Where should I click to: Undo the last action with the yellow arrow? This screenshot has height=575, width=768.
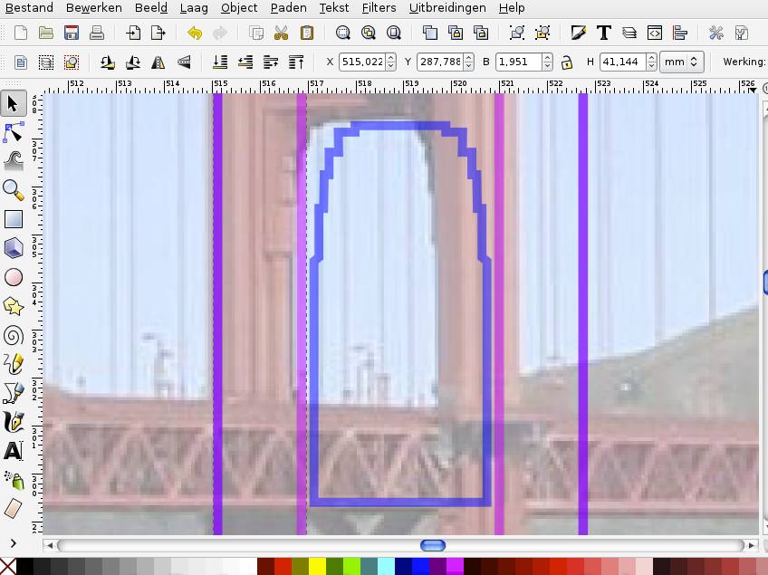[195, 33]
